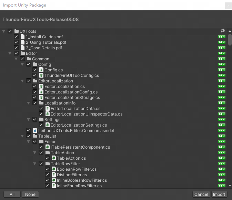Collapse the Config folder triangle
The width and height of the screenshot is (232, 200).
22,64
